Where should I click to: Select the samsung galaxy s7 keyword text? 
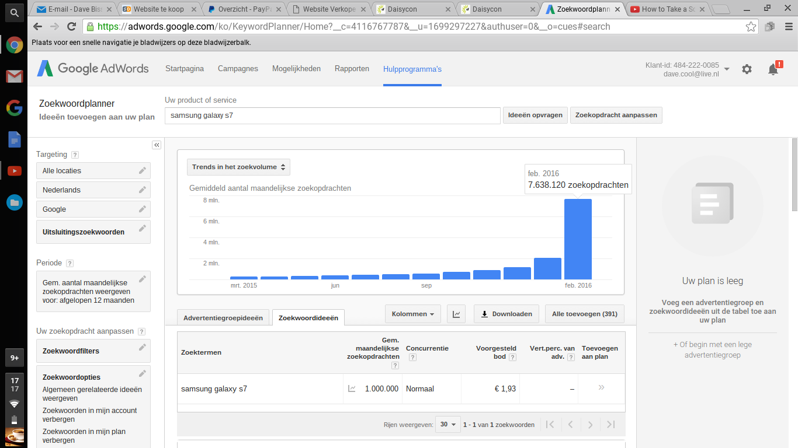[214, 388]
